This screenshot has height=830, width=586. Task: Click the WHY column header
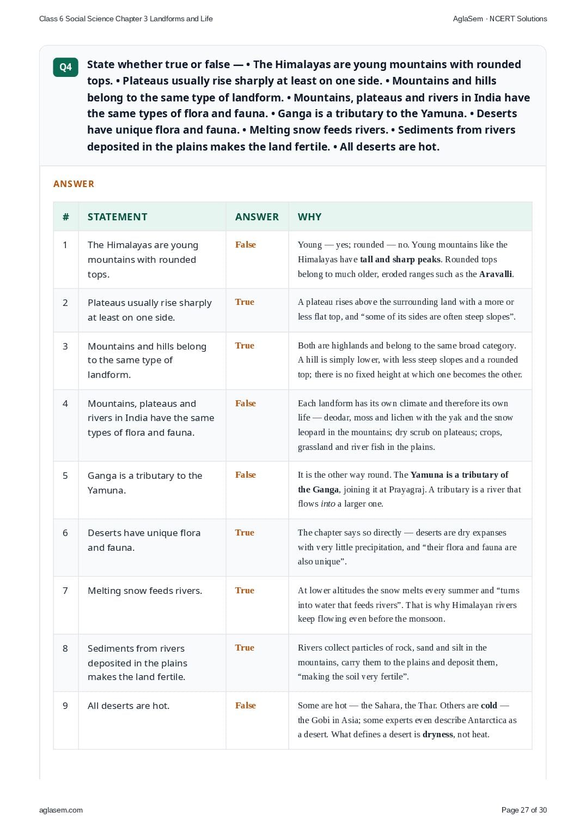point(309,216)
